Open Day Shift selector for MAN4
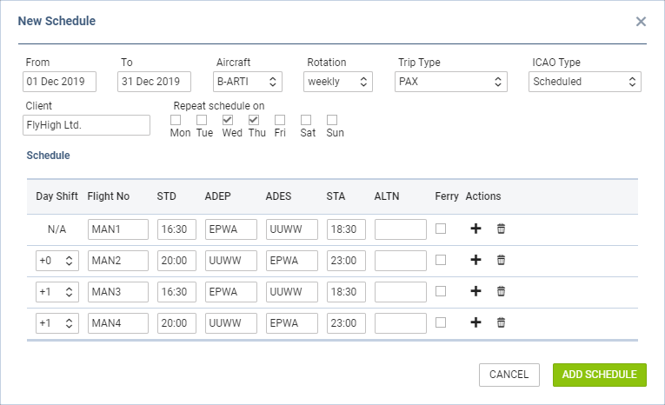Image resolution: width=665 pixels, height=405 pixels. click(x=57, y=323)
